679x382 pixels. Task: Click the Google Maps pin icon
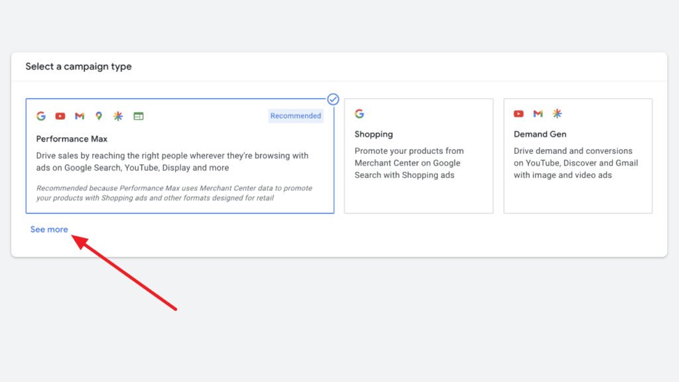(98, 115)
